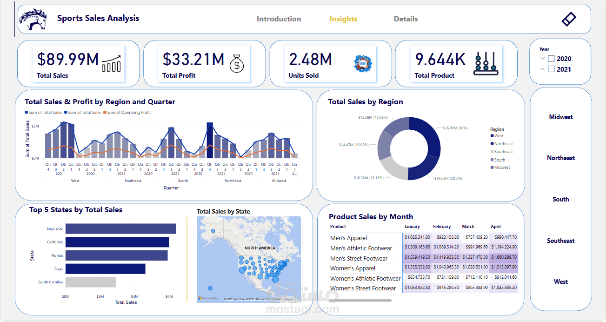Open the Introduction tab
The width and height of the screenshot is (606, 322).
tap(279, 19)
